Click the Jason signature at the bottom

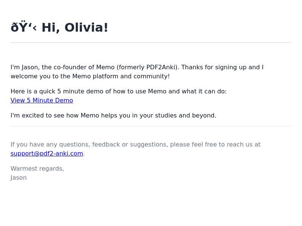(18, 178)
